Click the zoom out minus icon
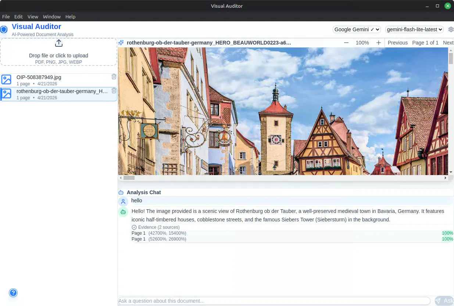The image size is (454, 306). (x=346, y=43)
